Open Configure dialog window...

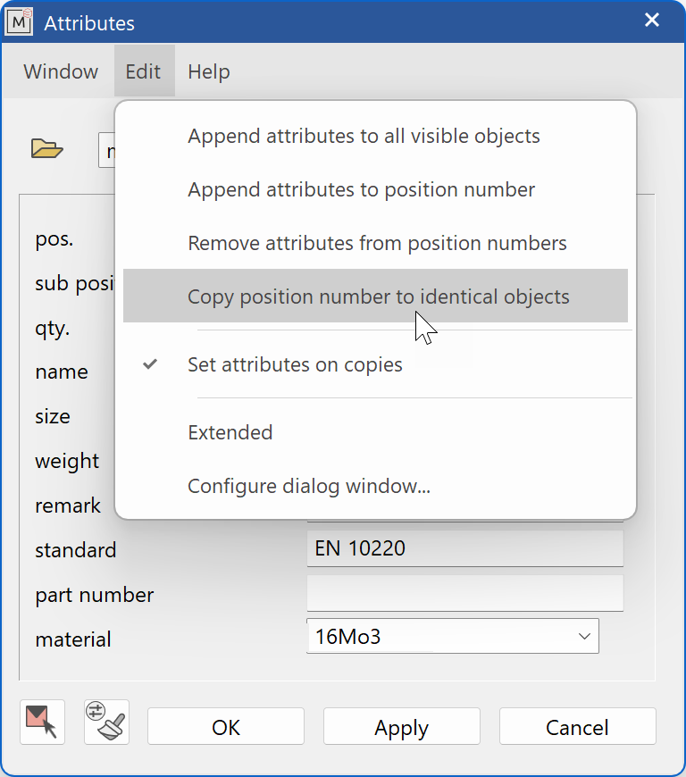[x=375, y=486]
